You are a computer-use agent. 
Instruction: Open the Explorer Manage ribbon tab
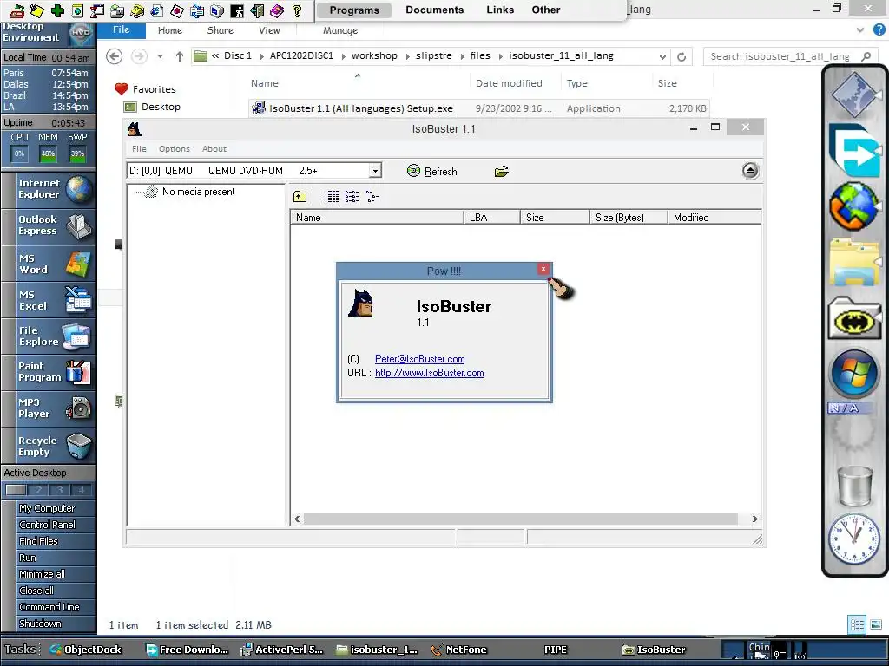coord(340,30)
